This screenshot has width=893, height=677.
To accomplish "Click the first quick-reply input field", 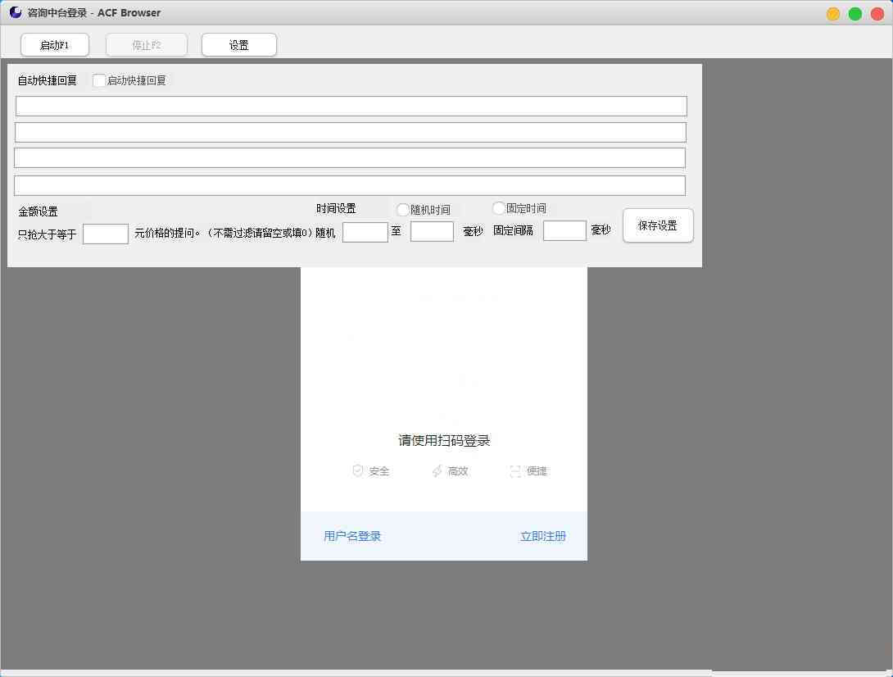I will pos(350,105).
